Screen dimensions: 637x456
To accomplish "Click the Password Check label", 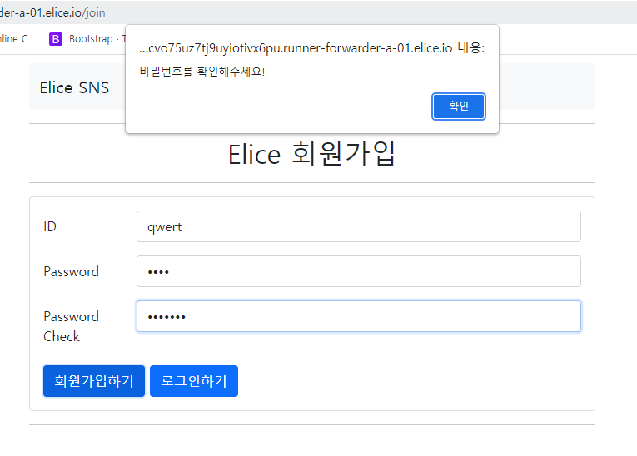I will click(x=71, y=326).
